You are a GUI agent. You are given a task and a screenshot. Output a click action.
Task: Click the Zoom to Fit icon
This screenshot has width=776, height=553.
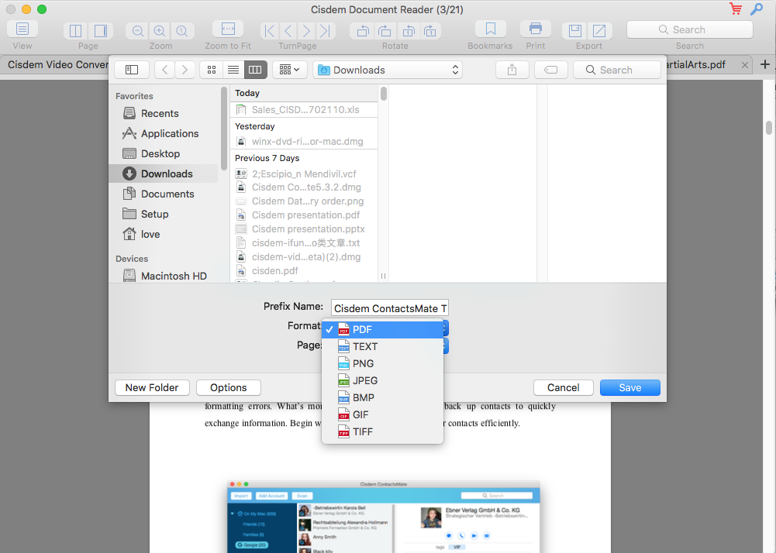pyautogui.click(x=228, y=29)
